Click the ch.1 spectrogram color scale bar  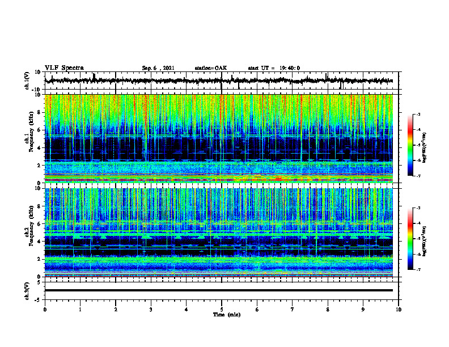tap(410, 145)
